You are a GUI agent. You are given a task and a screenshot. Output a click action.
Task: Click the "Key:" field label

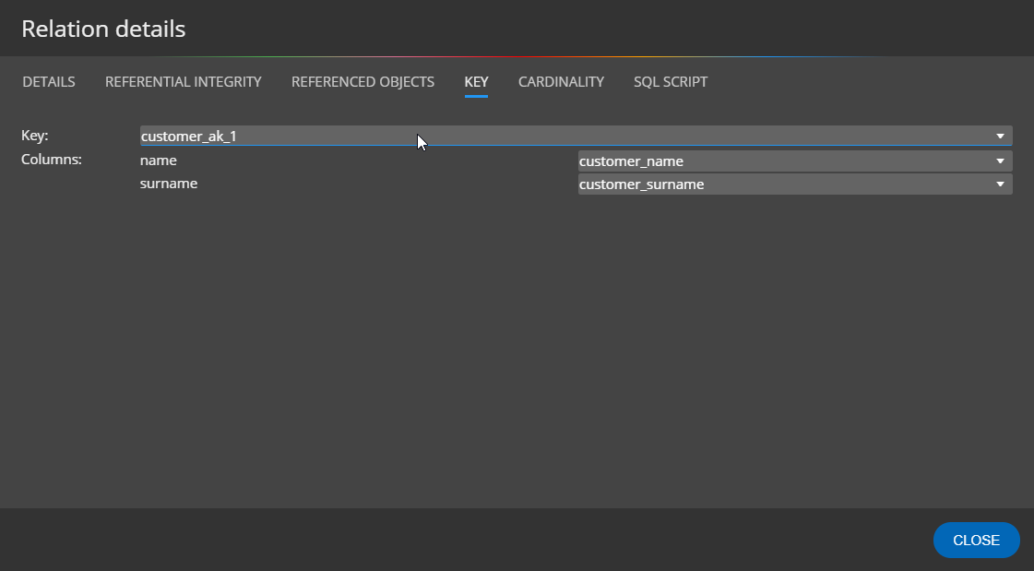pos(35,136)
